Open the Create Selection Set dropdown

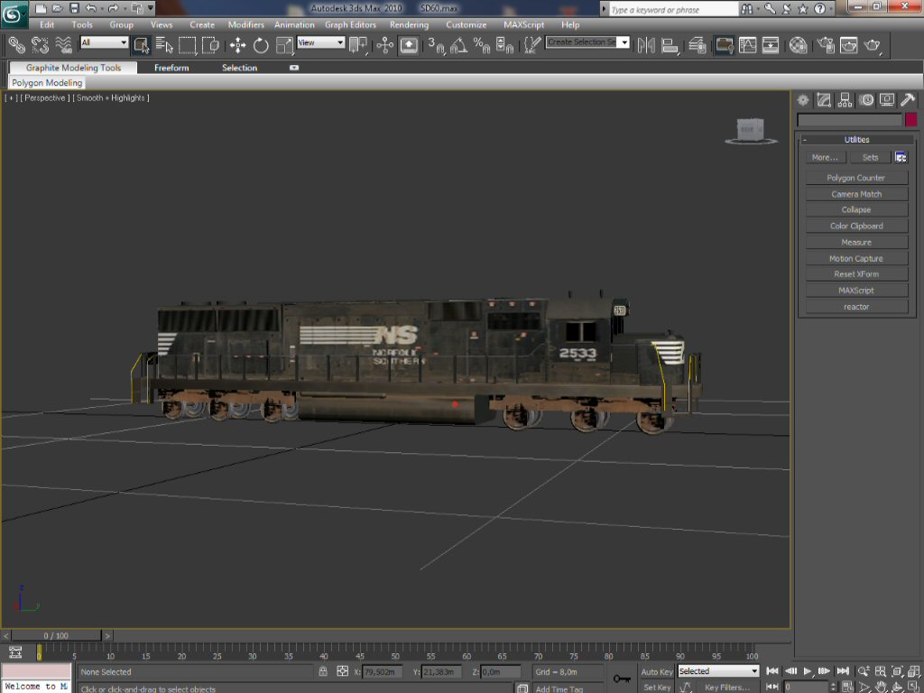(x=587, y=42)
